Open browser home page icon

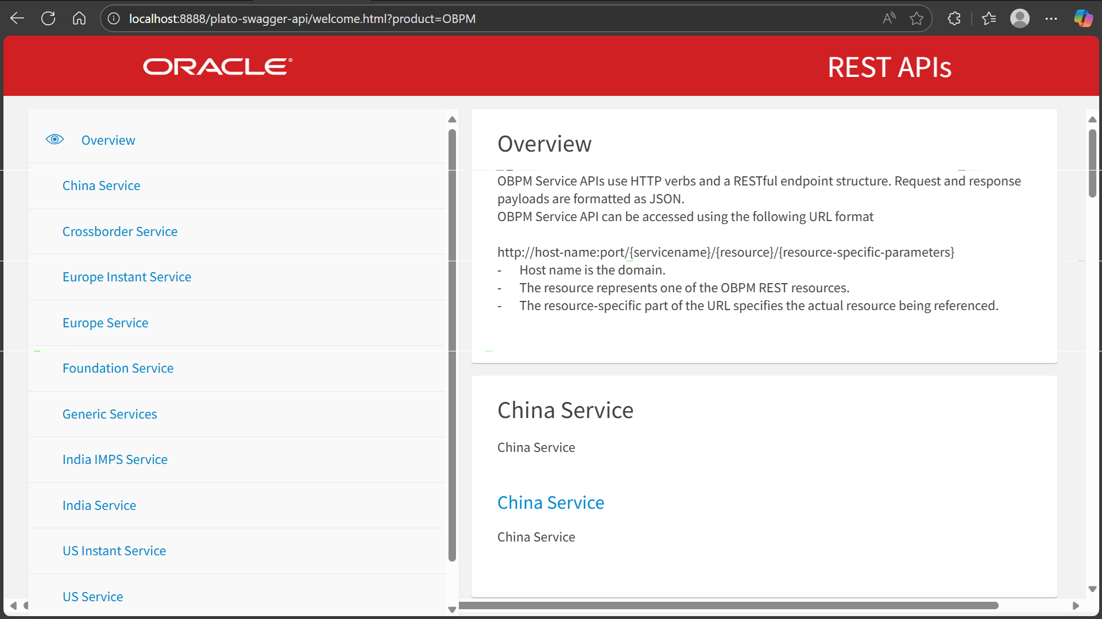point(79,18)
